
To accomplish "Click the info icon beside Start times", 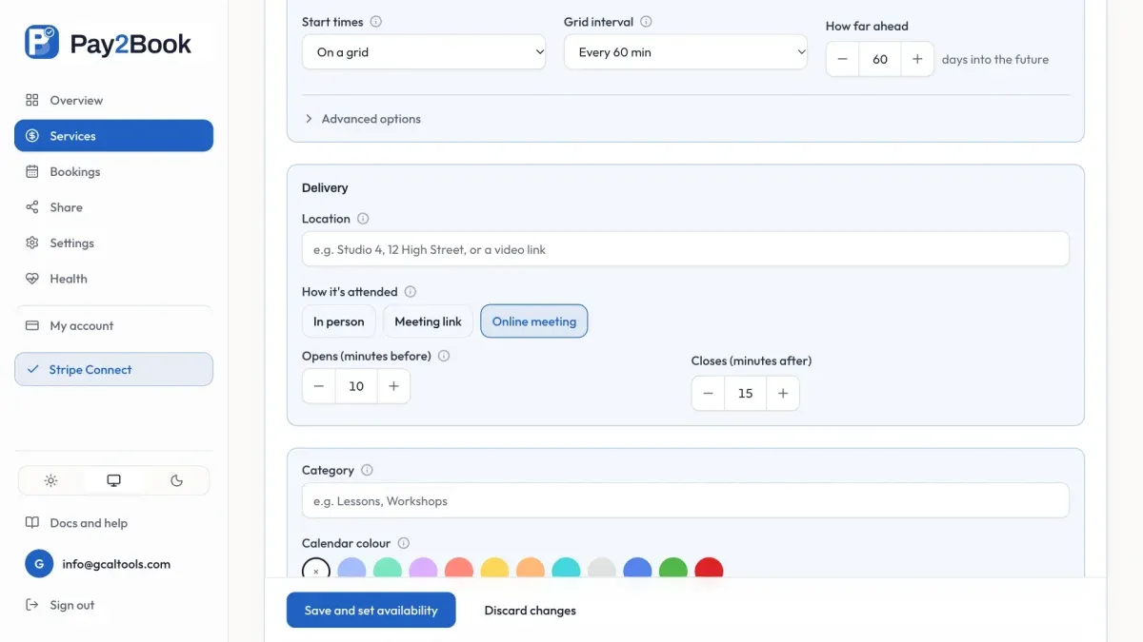I will [376, 22].
